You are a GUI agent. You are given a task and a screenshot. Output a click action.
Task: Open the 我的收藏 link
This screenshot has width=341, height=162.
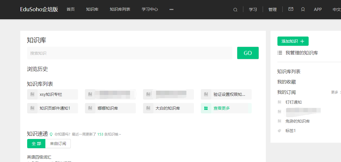286,82
